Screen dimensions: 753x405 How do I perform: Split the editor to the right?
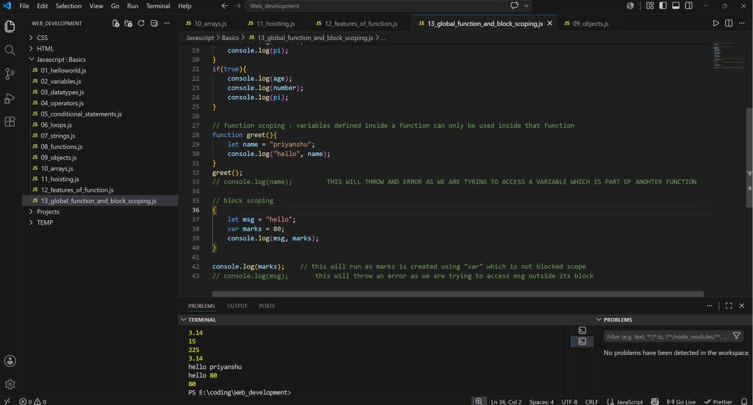point(729,23)
